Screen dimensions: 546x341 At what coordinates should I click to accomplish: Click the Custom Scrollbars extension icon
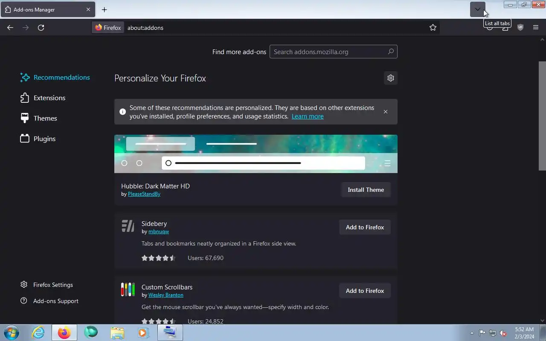[x=128, y=290]
